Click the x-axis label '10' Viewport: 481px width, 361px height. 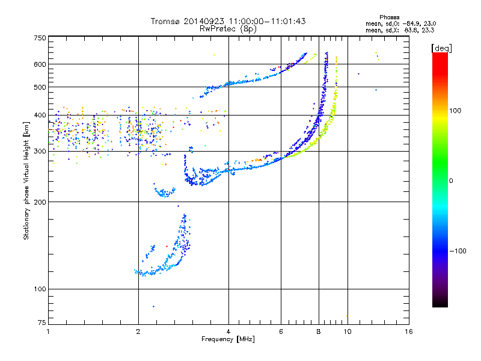[x=348, y=332]
